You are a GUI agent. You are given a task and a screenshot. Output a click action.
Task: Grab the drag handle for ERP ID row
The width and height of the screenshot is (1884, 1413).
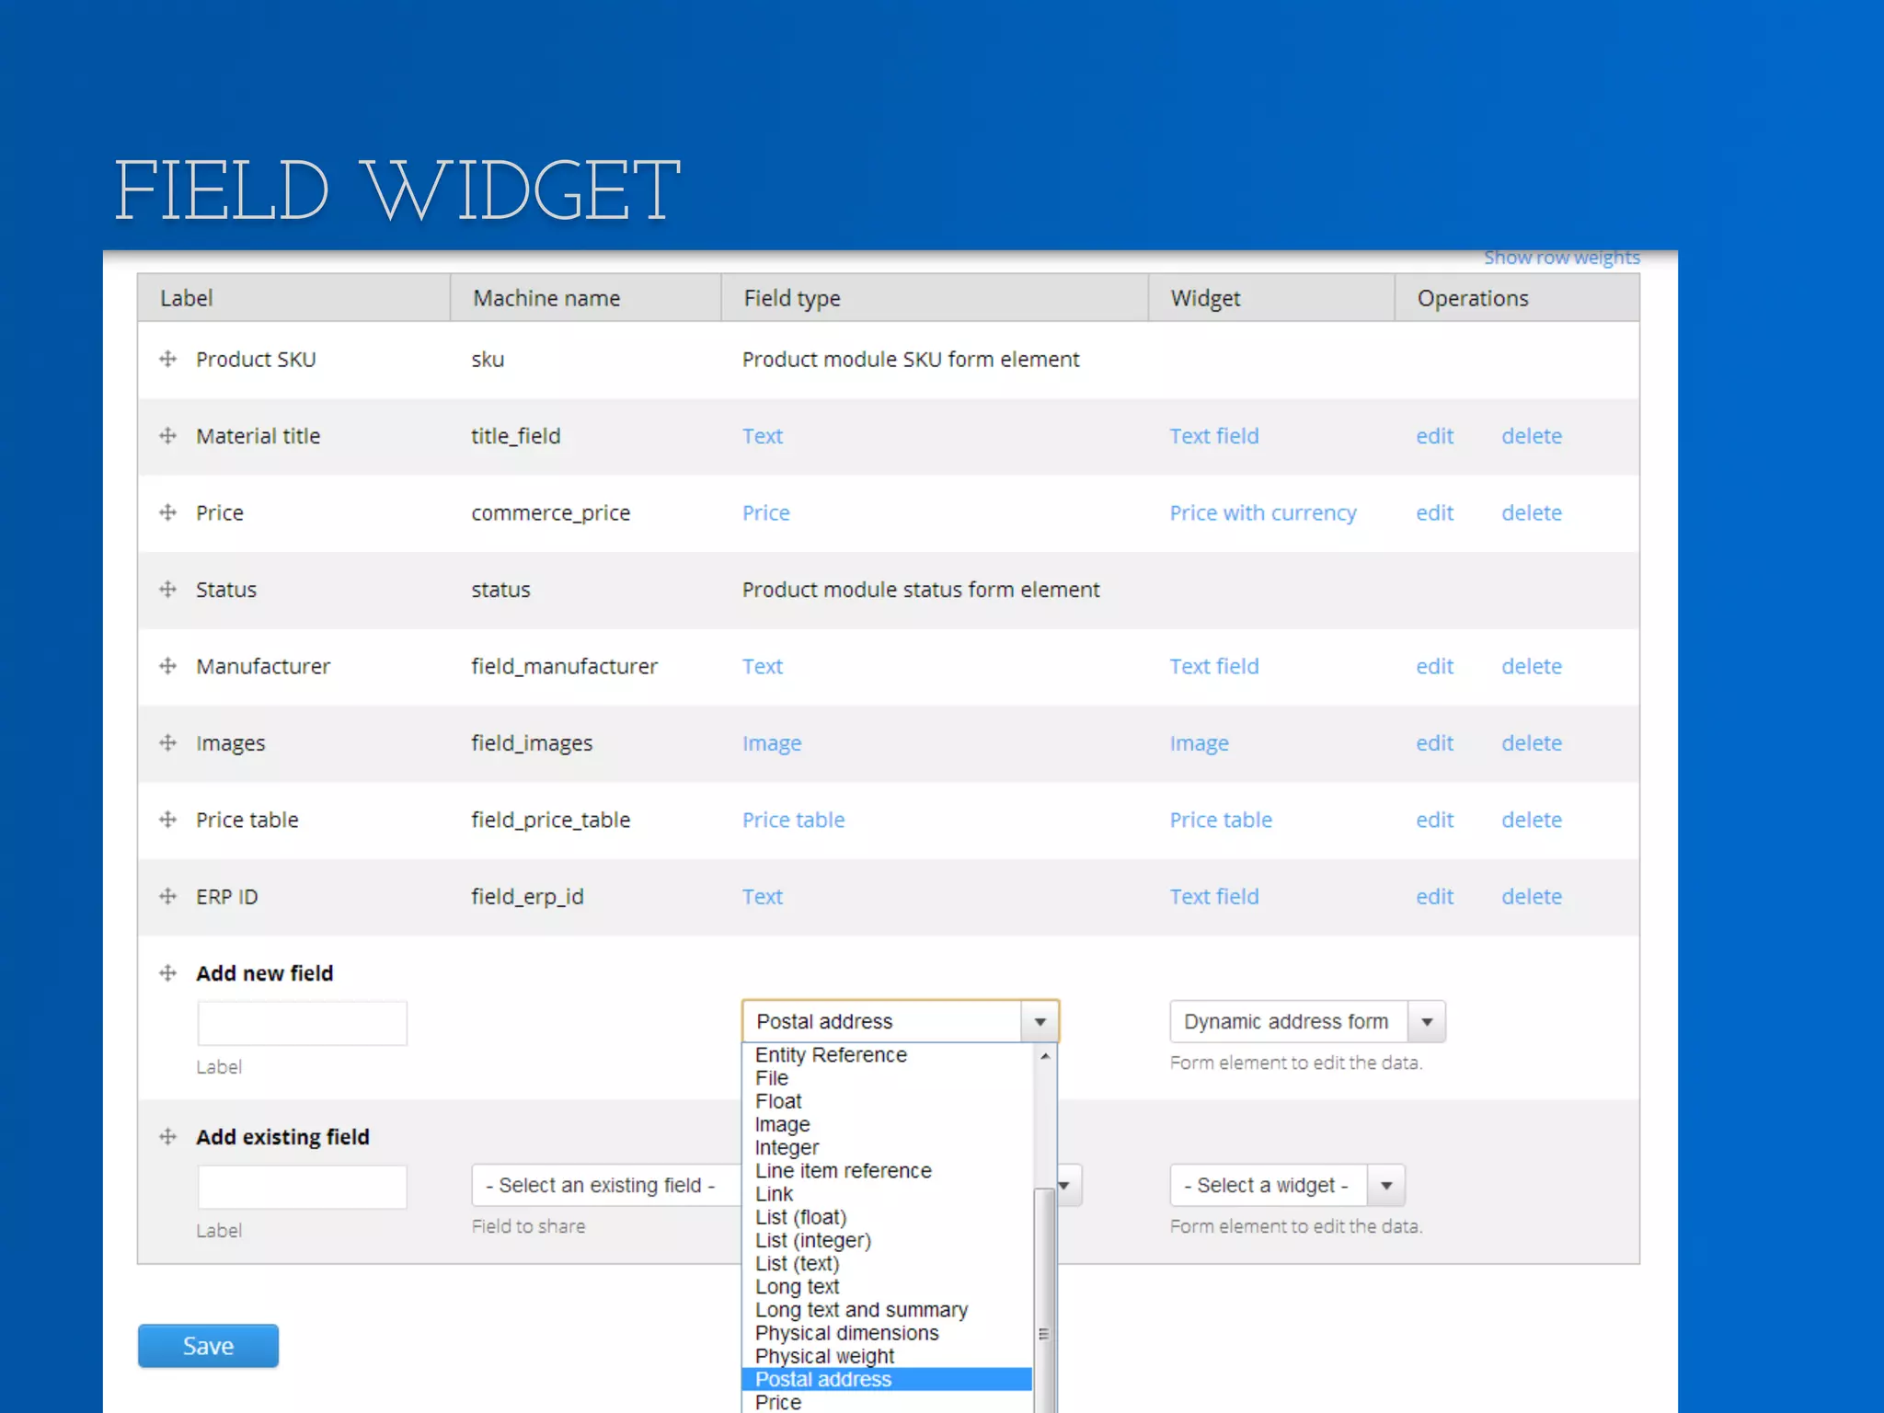(x=167, y=896)
